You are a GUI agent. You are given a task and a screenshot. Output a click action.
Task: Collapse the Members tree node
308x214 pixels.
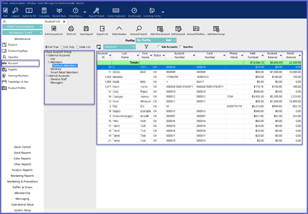49,62
